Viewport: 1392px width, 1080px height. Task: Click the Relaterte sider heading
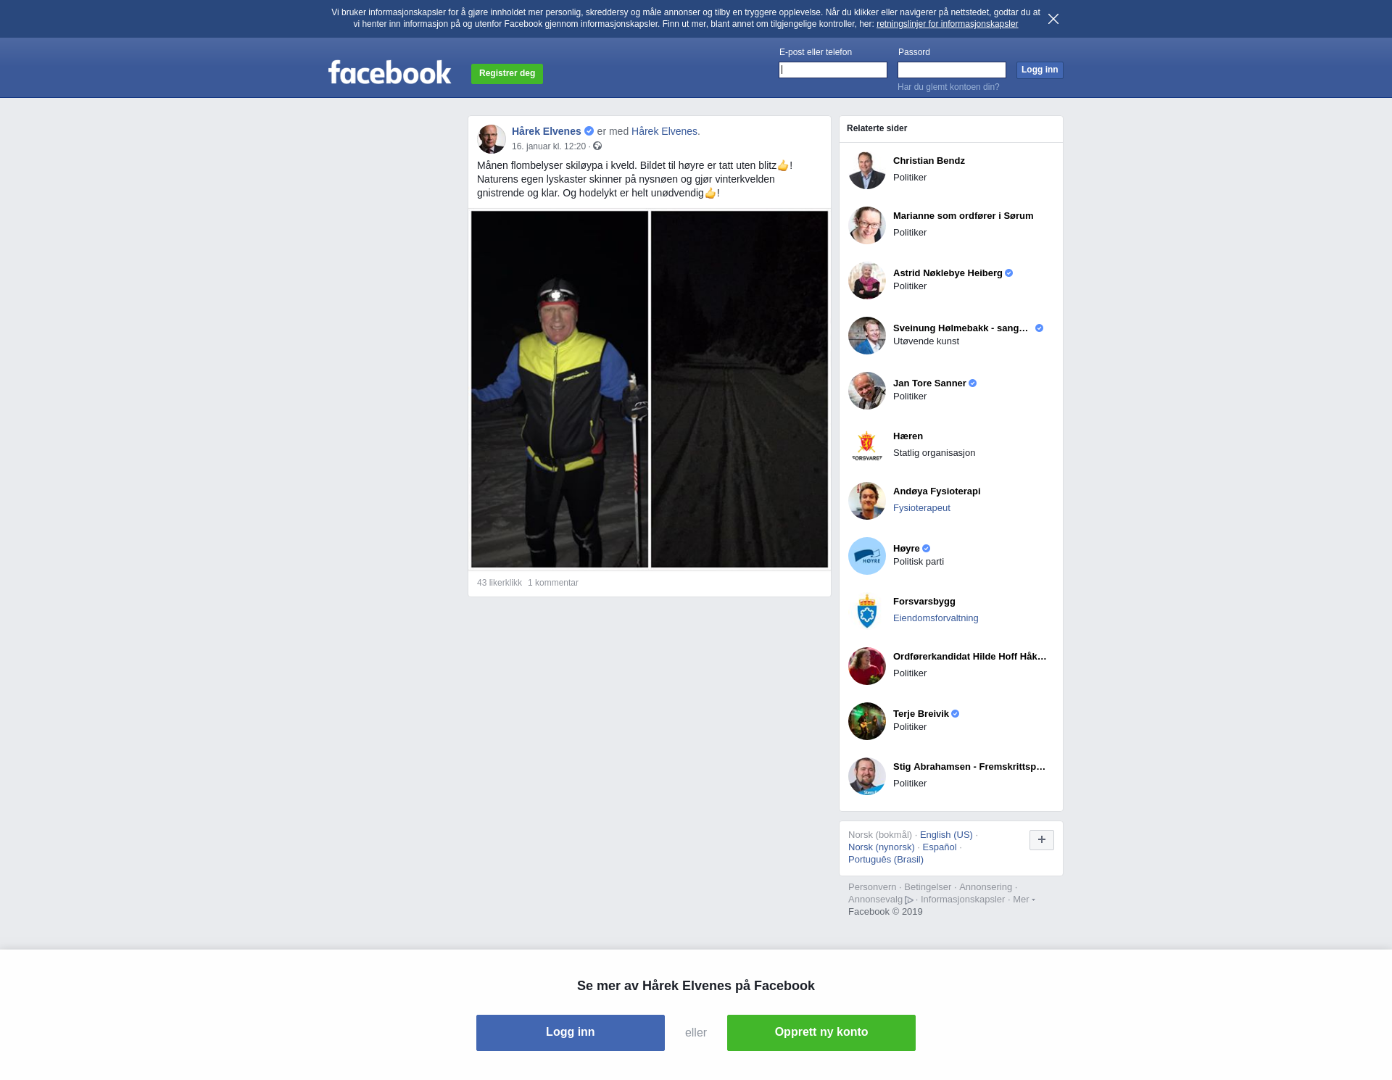click(x=877, y=128)
